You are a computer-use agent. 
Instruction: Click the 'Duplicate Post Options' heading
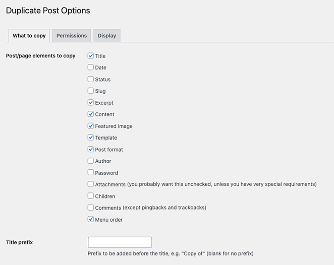[x=48, y=11]
